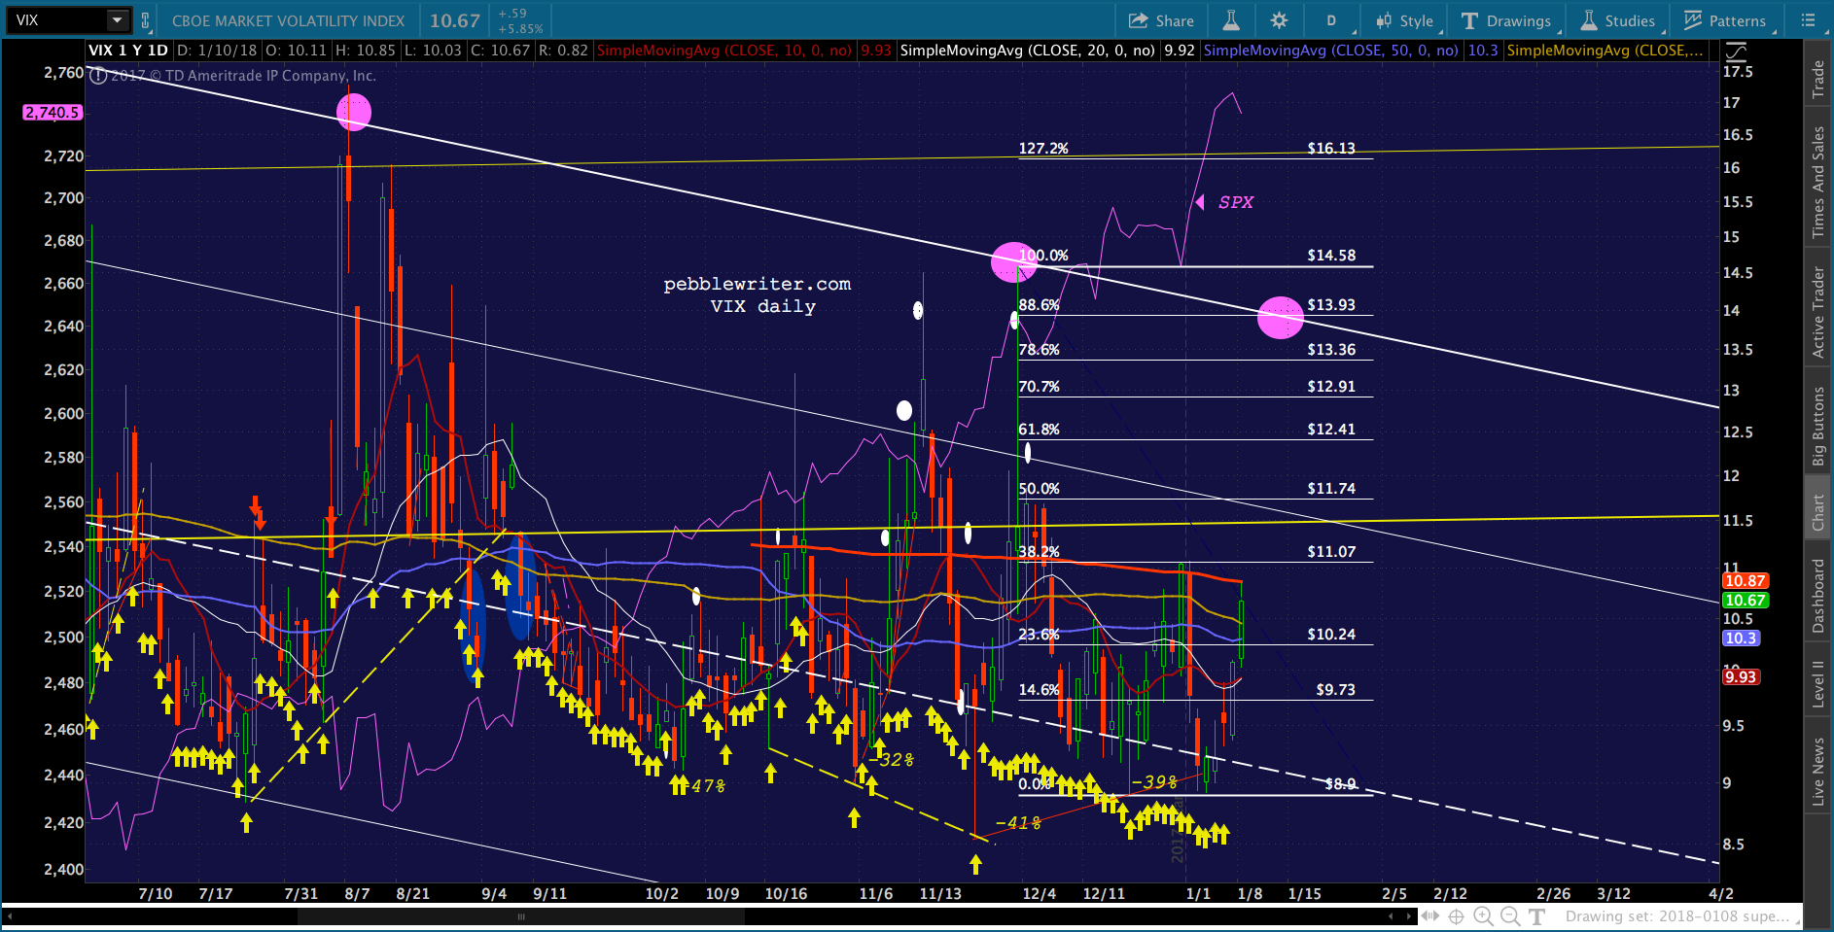1834x932 pixels.
Task: Click the $9.73 Fibonacci price label
Action: click(1335, 690)
